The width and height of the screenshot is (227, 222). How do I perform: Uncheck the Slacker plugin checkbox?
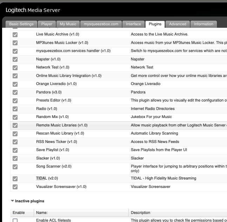pos(15,158)
